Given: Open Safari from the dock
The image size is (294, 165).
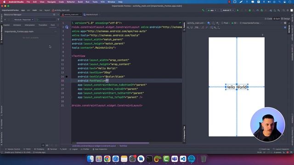Looking at the screenshot, I should tap(116, 159).
